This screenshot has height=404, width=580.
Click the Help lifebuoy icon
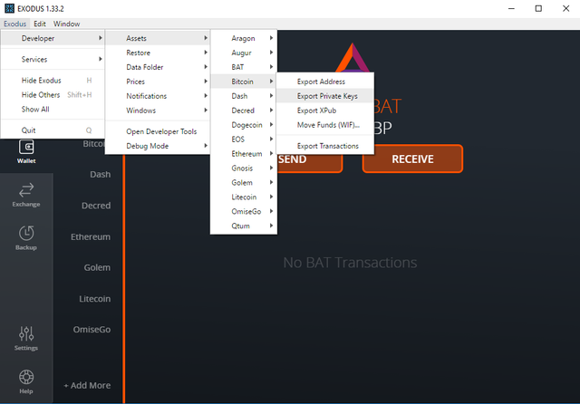point(26,380)
